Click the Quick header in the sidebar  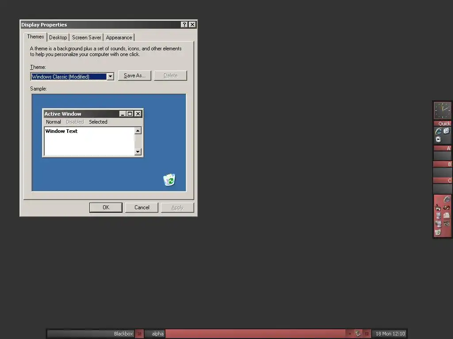(x=442, y=124)
